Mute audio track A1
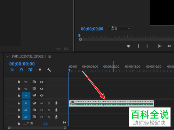This screenshot has width=174, height=130. point(41,103)
